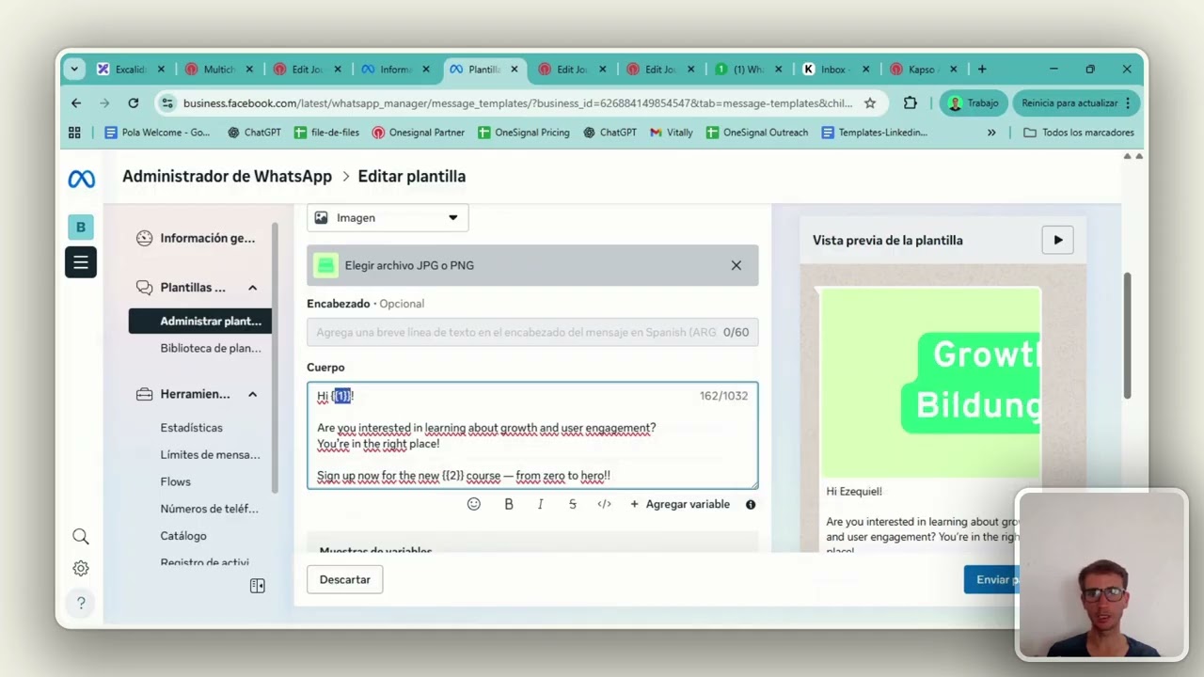Apply bold formatting to body text

[x=509, y=504]
